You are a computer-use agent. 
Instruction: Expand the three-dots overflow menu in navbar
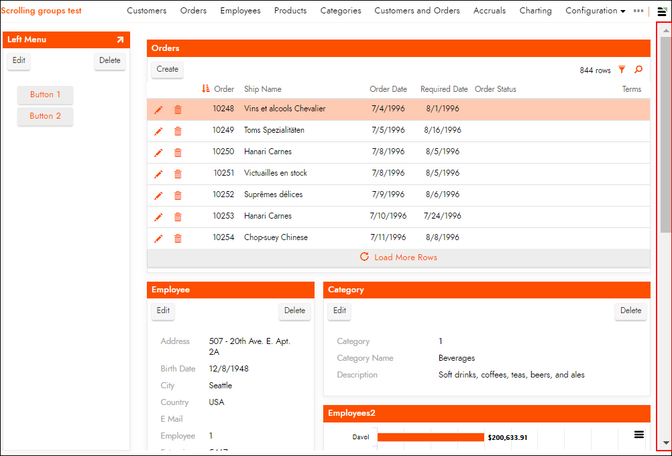click(x=638, y=11)
